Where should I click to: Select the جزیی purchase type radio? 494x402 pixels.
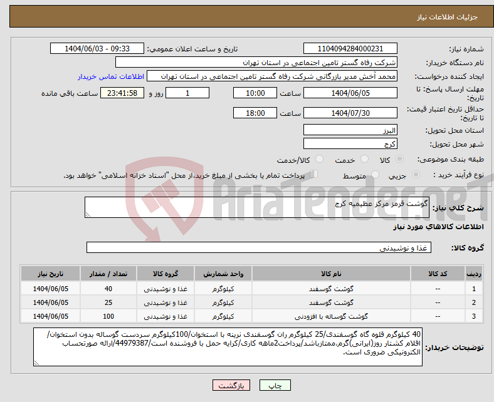coord(416,174)
